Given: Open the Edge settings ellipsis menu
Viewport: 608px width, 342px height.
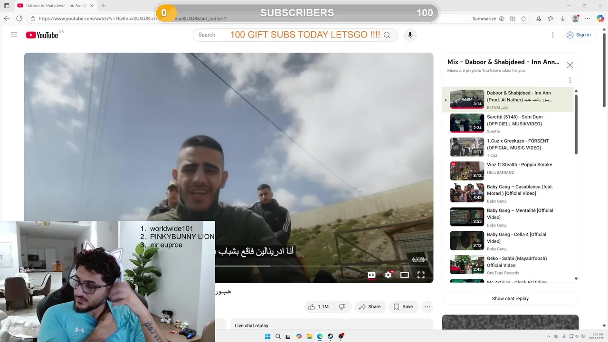Looking at the screenshot, I should 588,19.
